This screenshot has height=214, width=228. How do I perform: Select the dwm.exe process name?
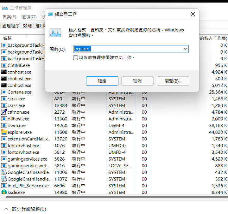[16, 126]
